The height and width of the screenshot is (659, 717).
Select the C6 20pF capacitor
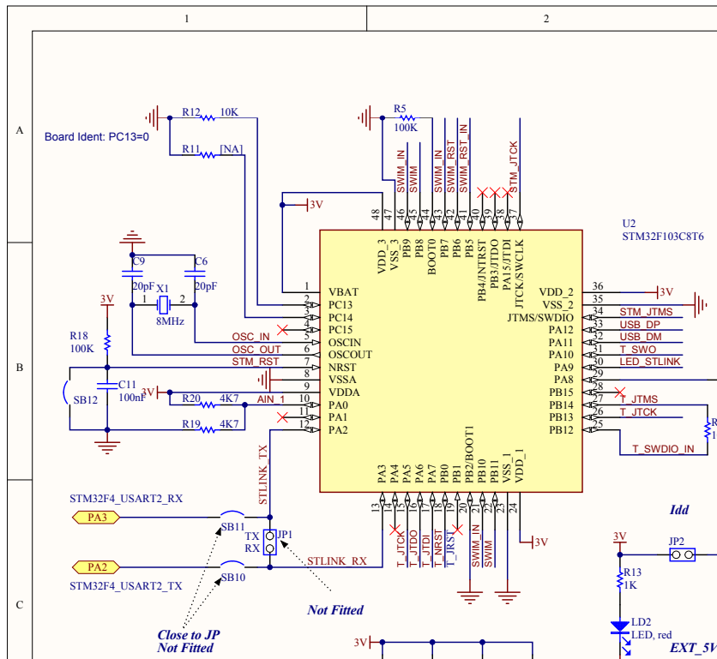(195, 273)
